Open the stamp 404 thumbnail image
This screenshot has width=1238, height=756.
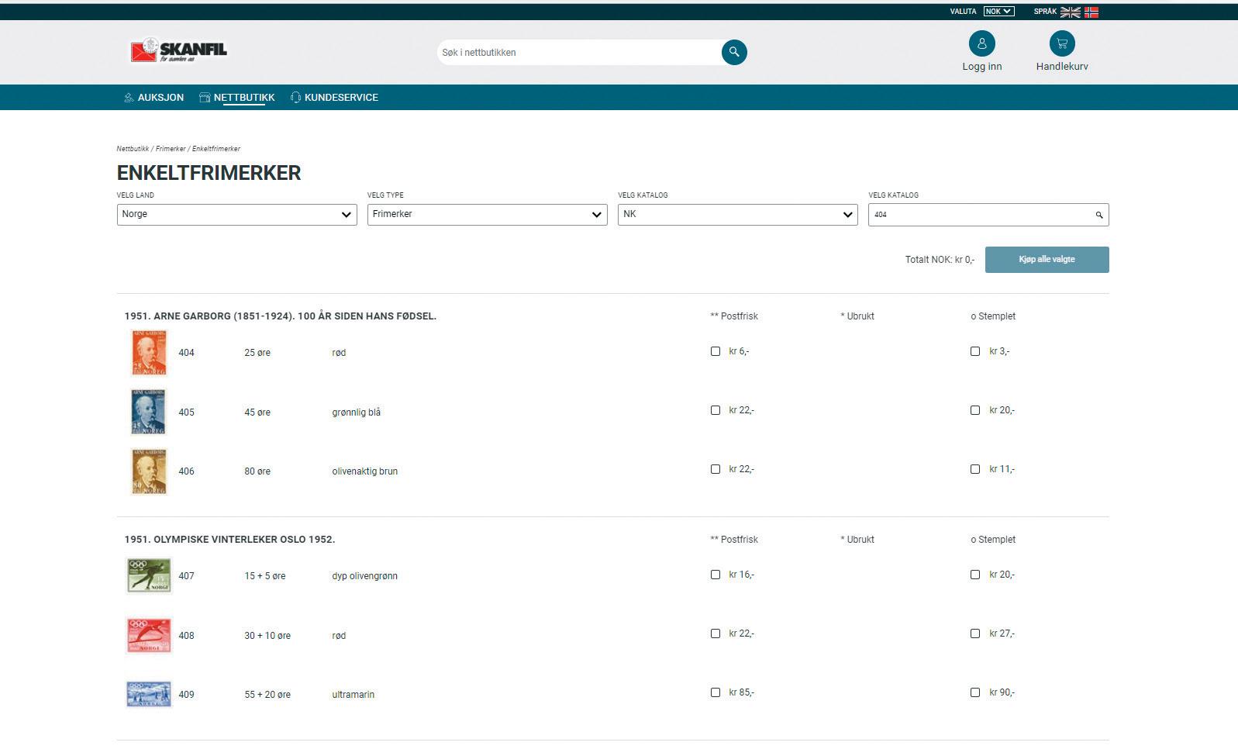click(x=148, y=353)
